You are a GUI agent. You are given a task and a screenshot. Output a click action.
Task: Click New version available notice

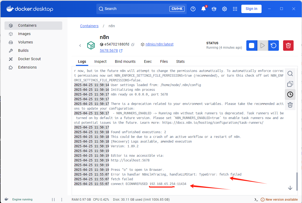(x=279, y=200)
